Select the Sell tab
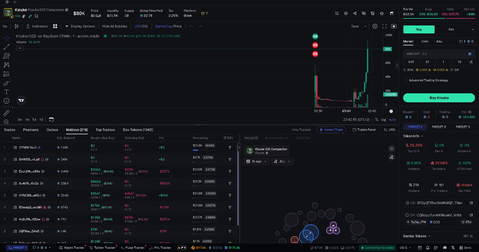 tap(451, 29)
